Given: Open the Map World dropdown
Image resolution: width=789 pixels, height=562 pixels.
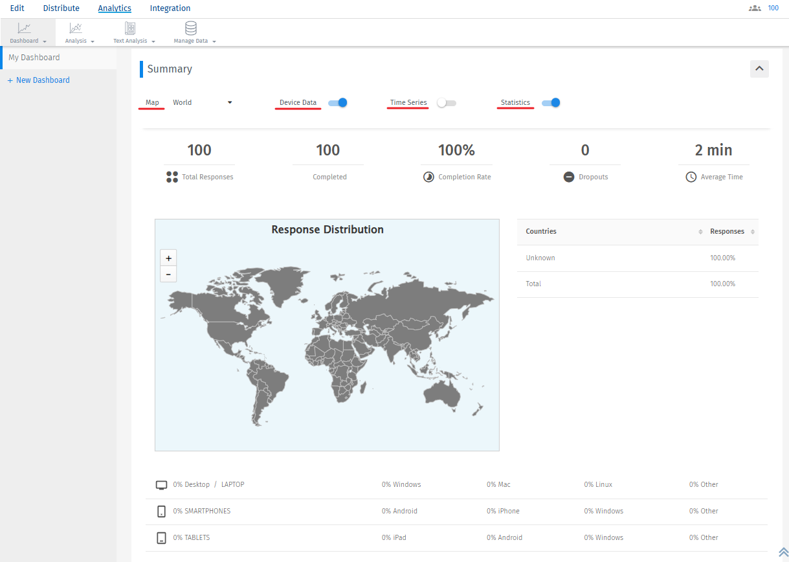Looking at the screenshot, I should pyautogui.click(x=202, y=102).
